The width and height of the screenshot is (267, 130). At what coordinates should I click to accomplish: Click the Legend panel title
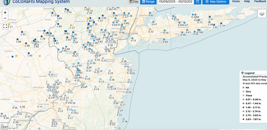coord(249,73)
